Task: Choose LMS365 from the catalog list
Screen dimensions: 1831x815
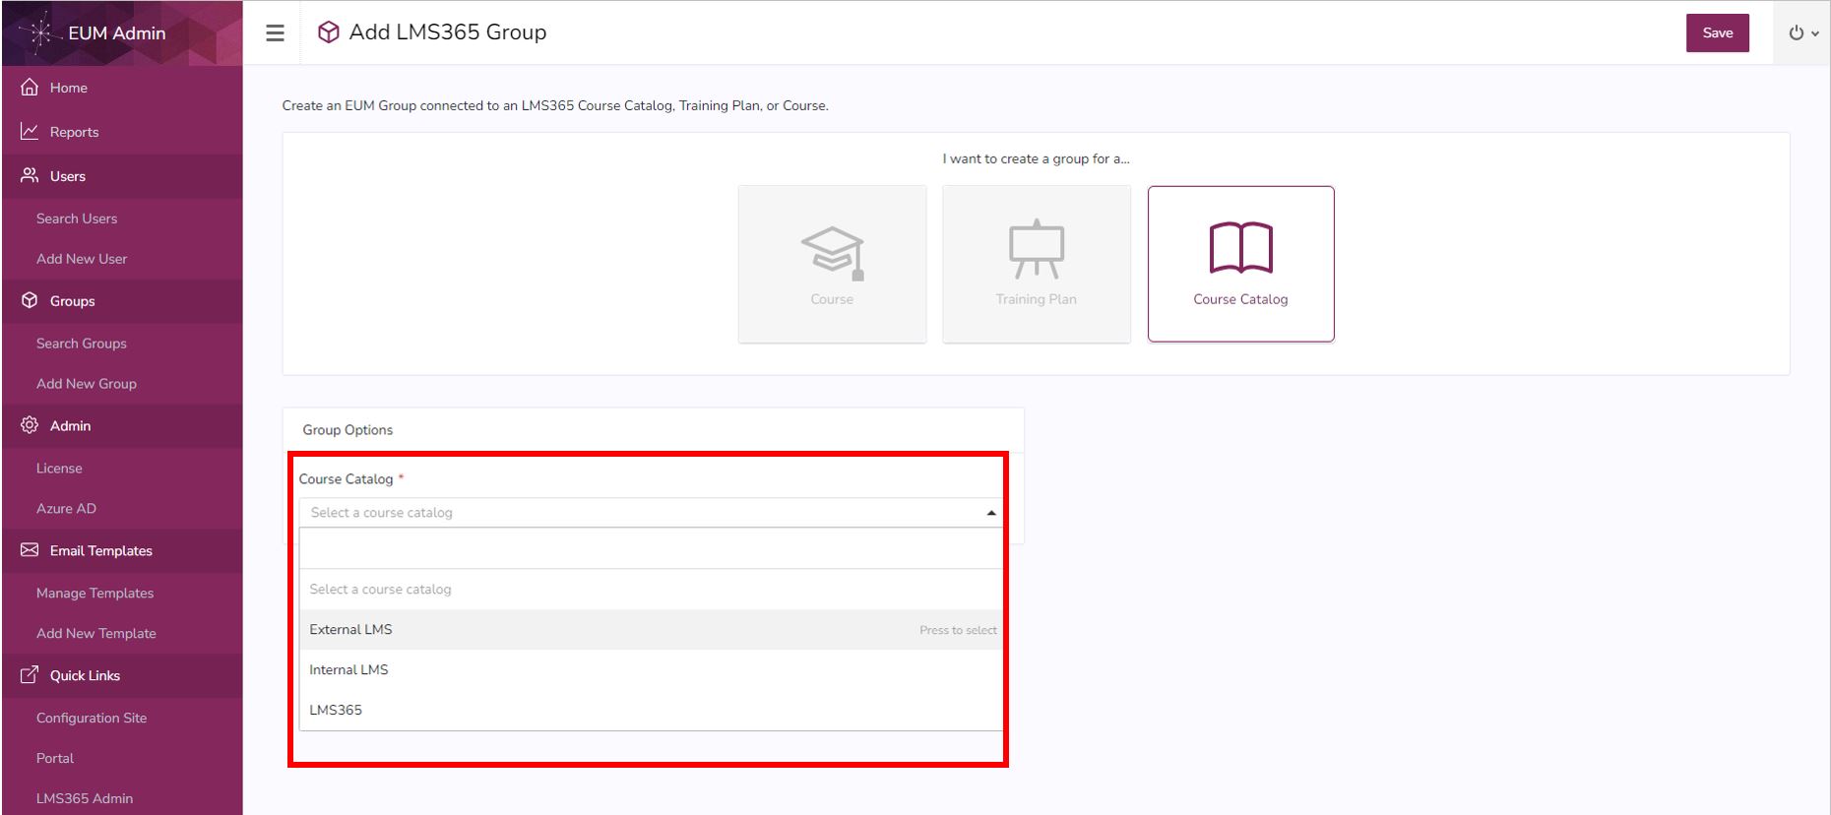Action: 651,711
